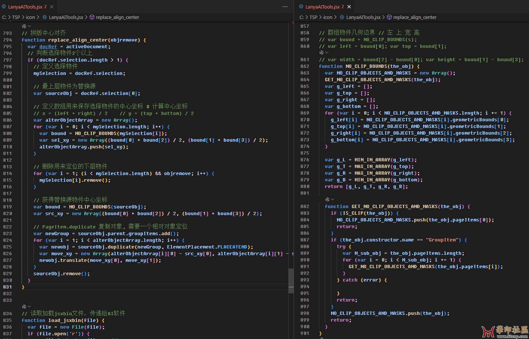This screenshot has height=339, width=529.
Task: Open replace_align_center breadcrumb in right pane
Action: pyautogui.click(x=415, y=17)
